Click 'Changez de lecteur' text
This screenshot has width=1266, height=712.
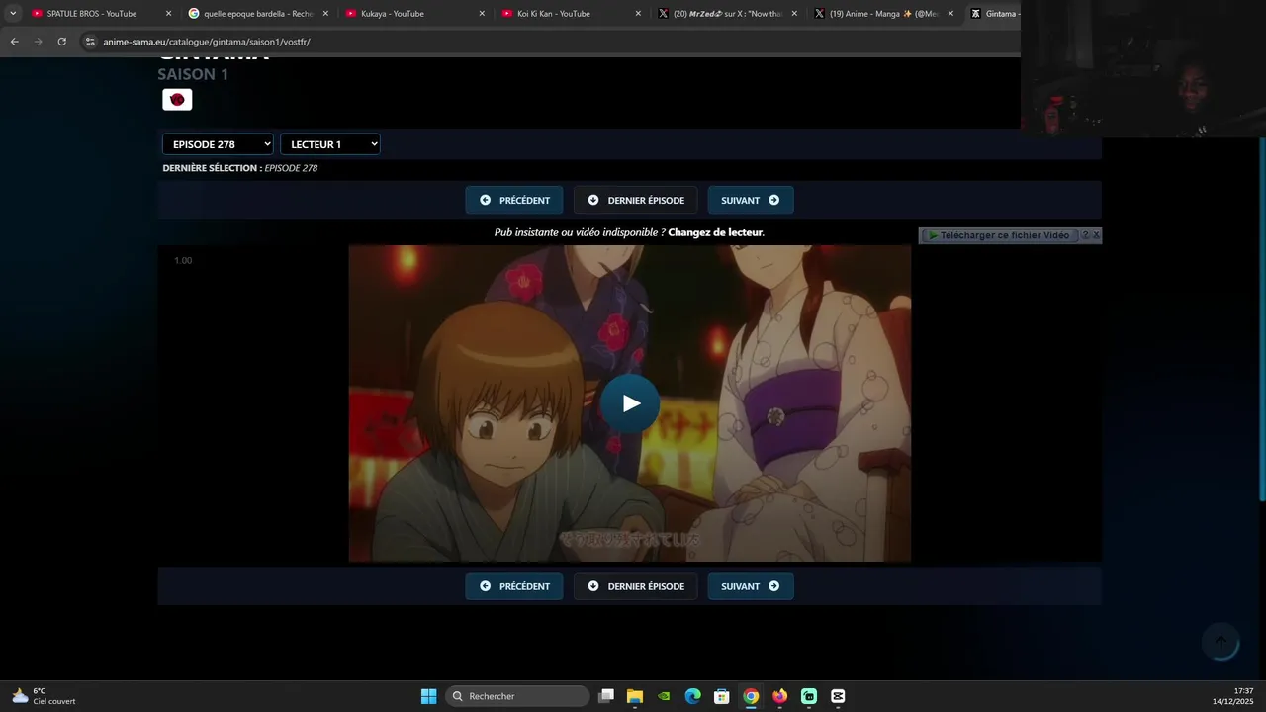click(x=715, y=232)
